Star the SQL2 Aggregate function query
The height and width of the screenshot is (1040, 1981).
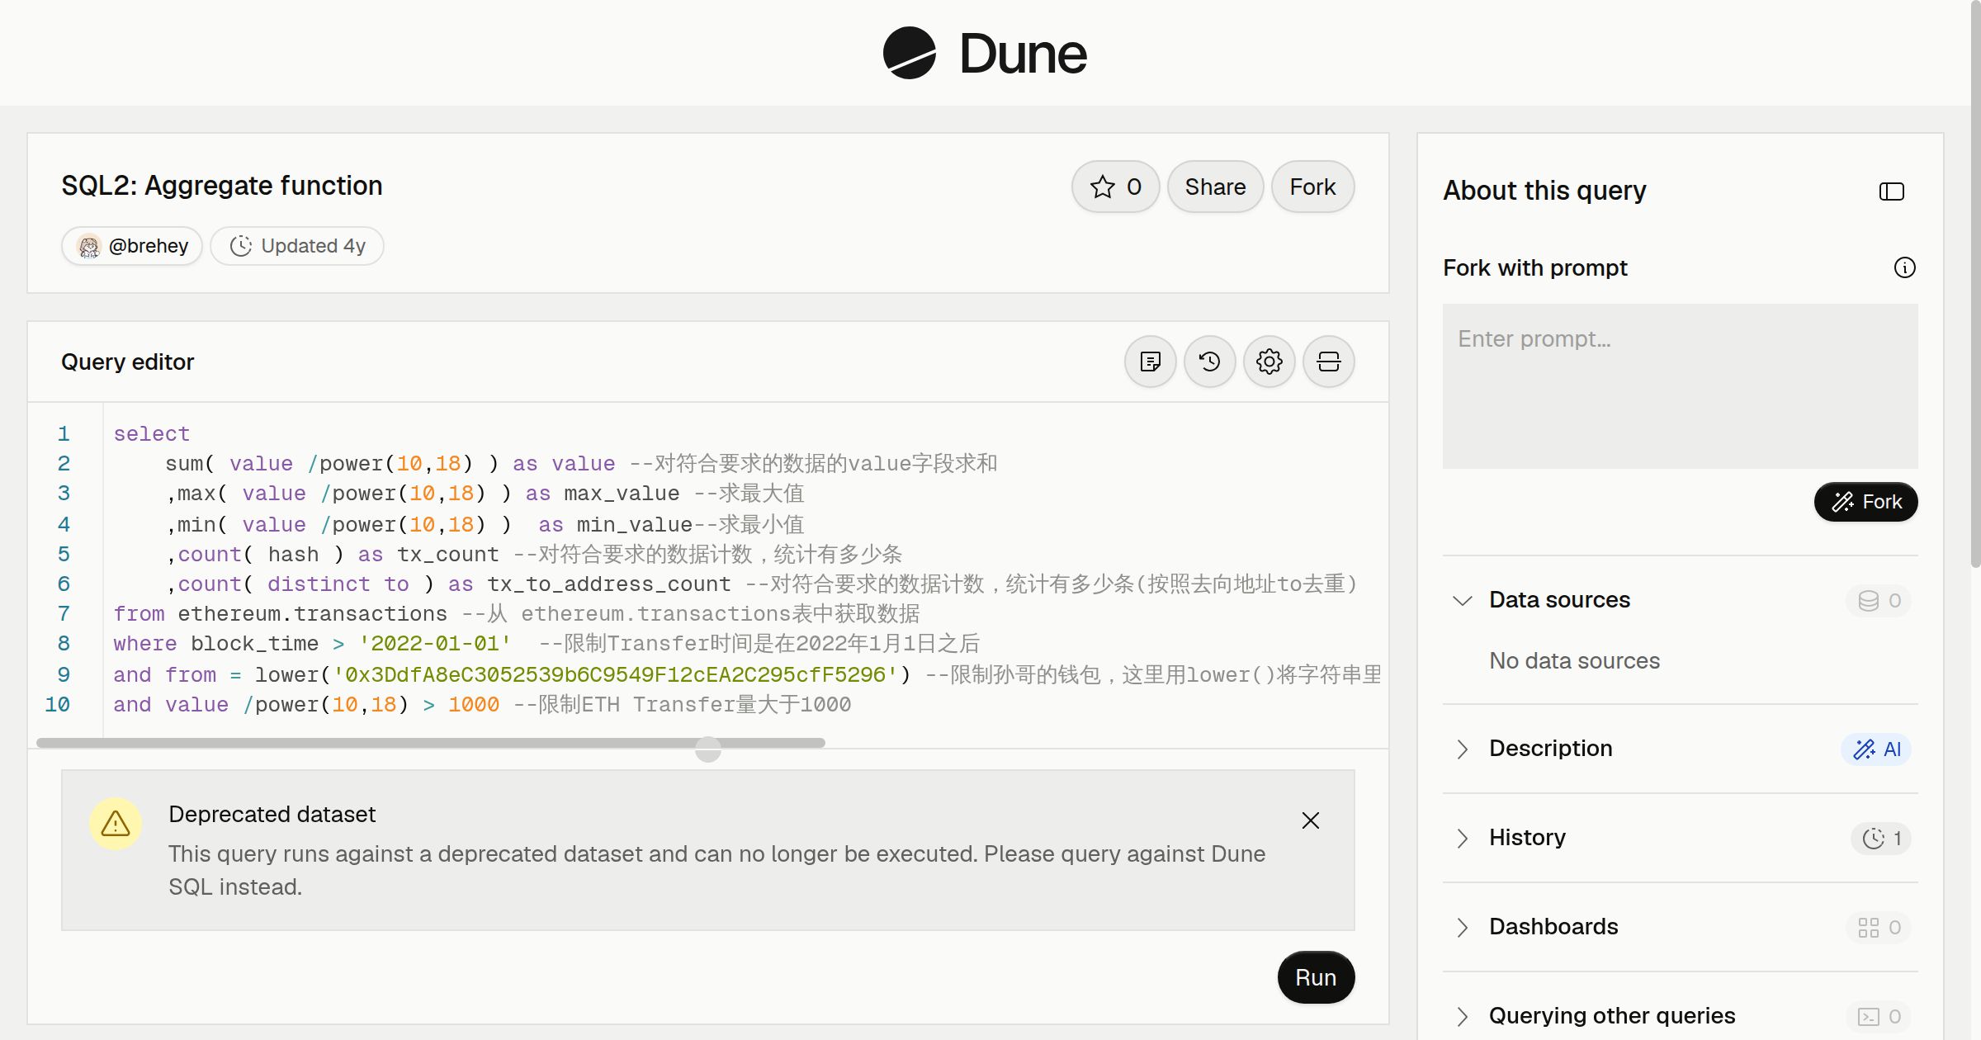click(1115, 187)
